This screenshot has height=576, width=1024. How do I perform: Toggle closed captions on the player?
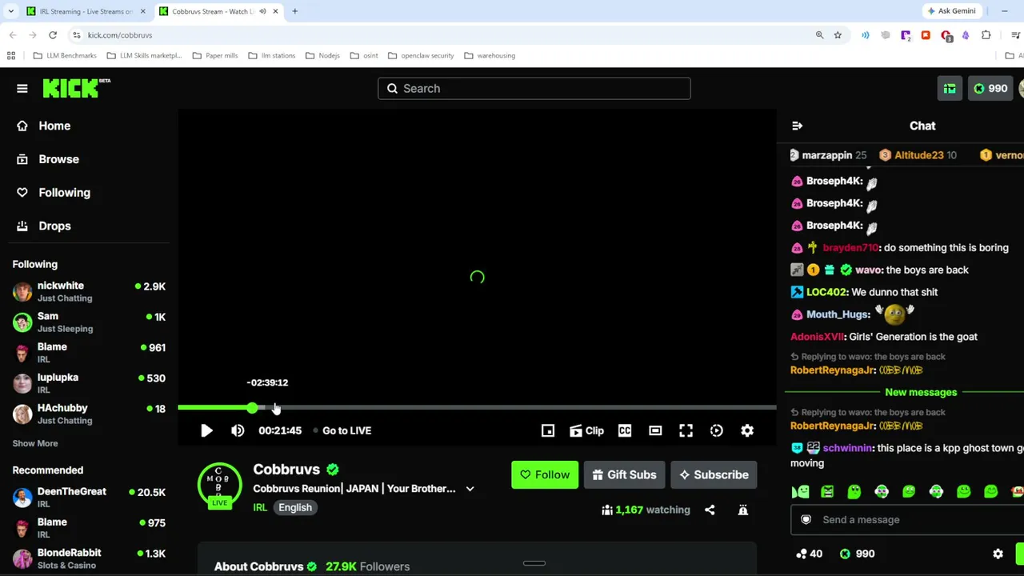[x=625, y=430]
